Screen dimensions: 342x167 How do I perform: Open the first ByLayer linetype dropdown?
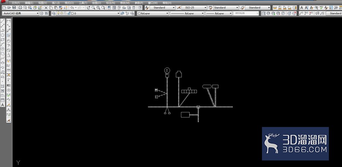coord(187,13)
